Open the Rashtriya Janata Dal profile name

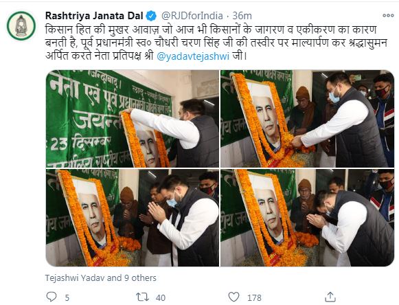point(94,16)
